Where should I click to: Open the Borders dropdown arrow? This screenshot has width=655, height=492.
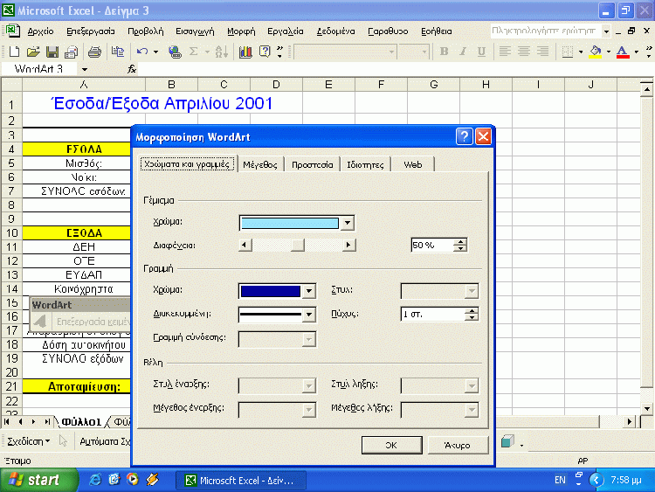point(580,52)
